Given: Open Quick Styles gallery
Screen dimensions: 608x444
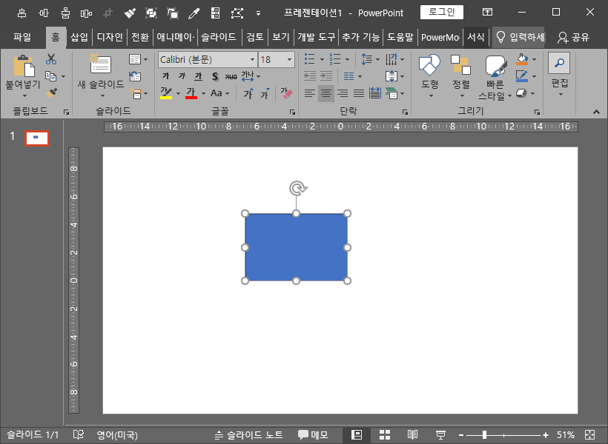Looking at the screenshot, I should (495, 78).
